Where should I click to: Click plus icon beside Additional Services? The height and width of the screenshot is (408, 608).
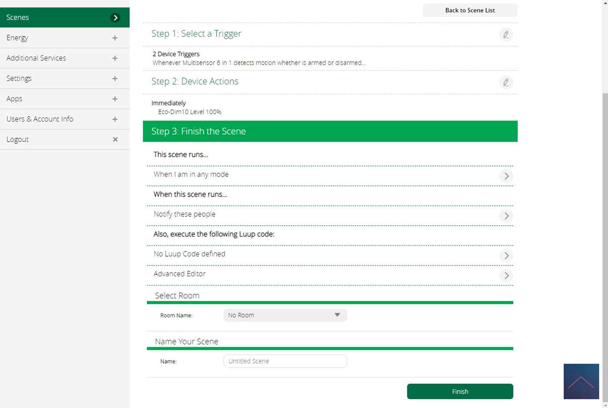[x=115, y=58]
